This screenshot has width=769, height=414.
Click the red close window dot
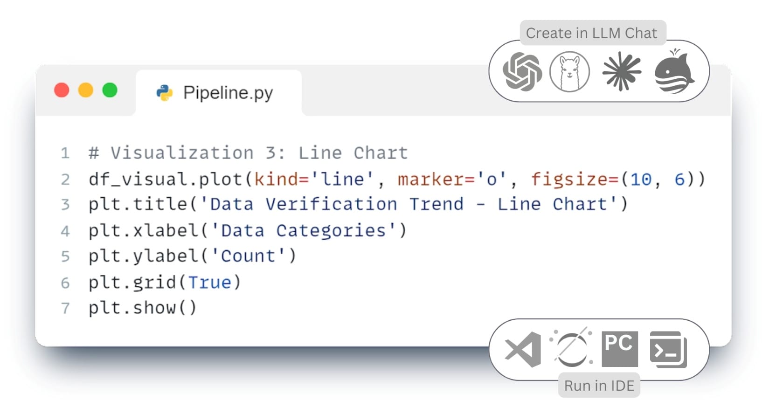coord(62,90)
